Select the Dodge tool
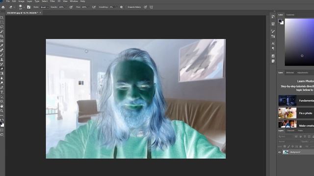Screen dimensions: 314x176 2,83
